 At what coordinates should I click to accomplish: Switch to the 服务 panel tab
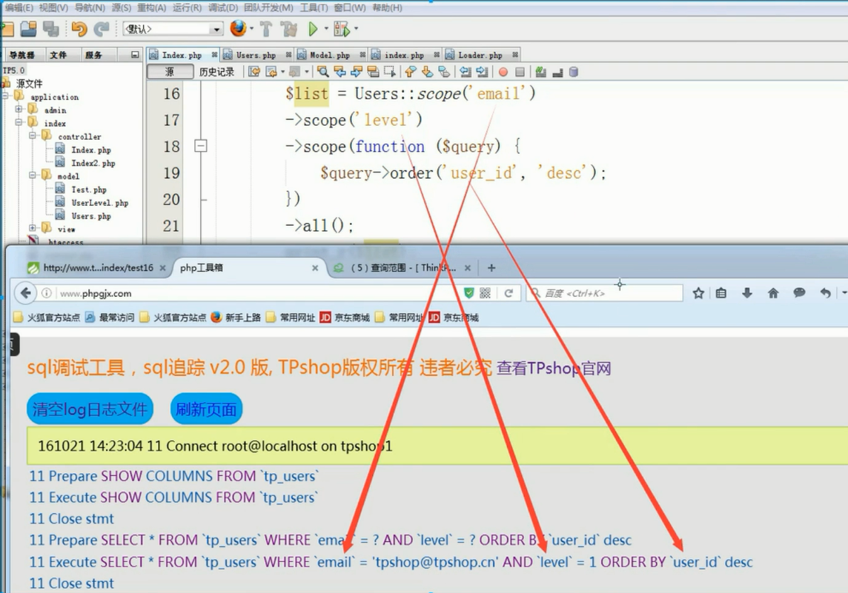[x=93, y=55]
